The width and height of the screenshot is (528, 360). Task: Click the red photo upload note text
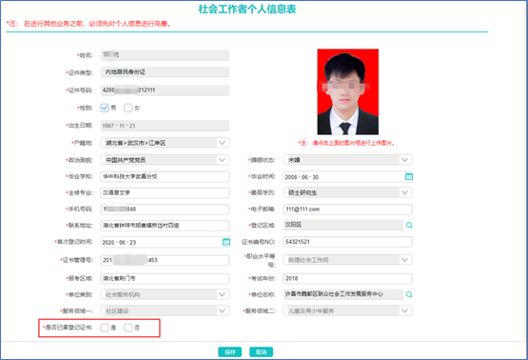pos(346,143)
